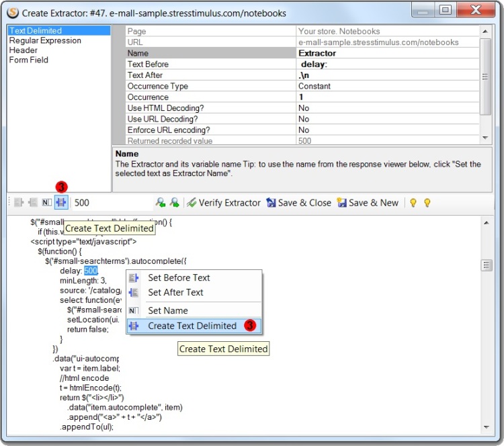Click the Set After Text toolbar icon

click(33, 202)
